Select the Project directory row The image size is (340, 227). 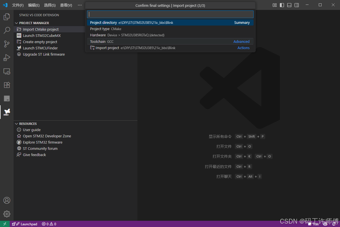170,22
